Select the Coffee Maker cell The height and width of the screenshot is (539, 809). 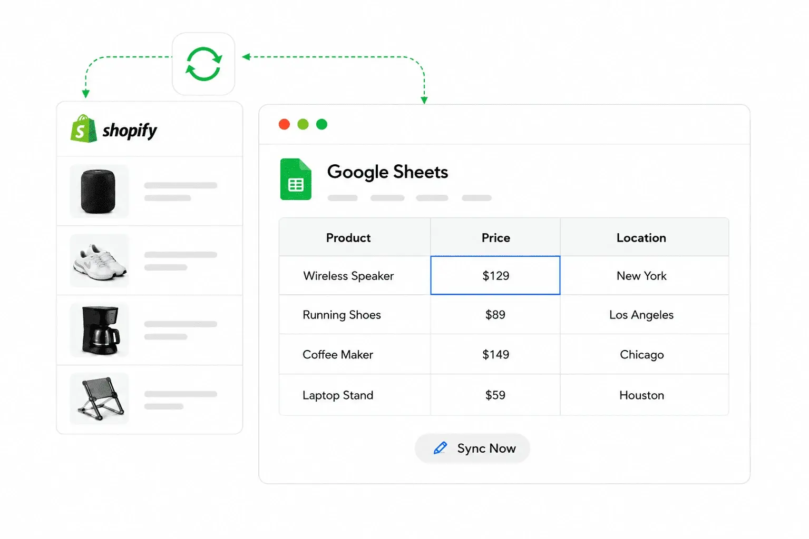pos(355,354)
